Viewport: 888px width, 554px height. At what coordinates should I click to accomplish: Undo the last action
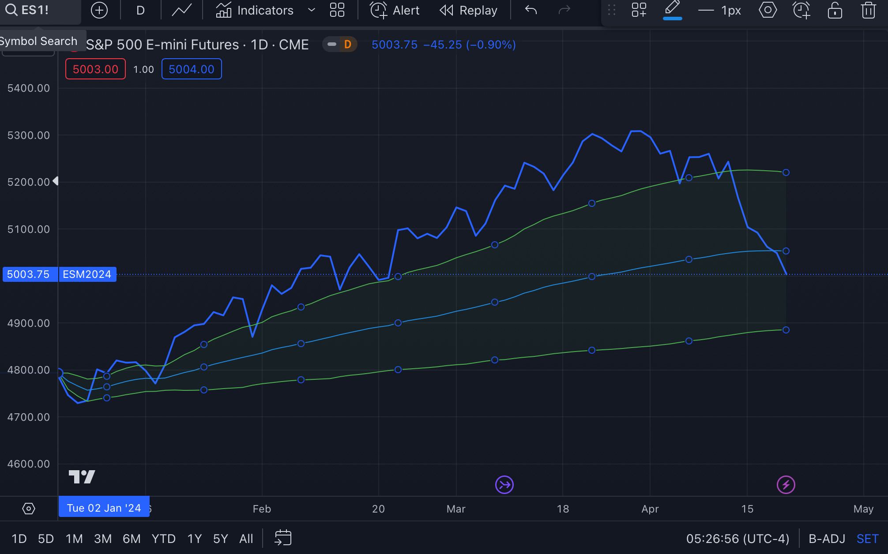click(531, 10)
